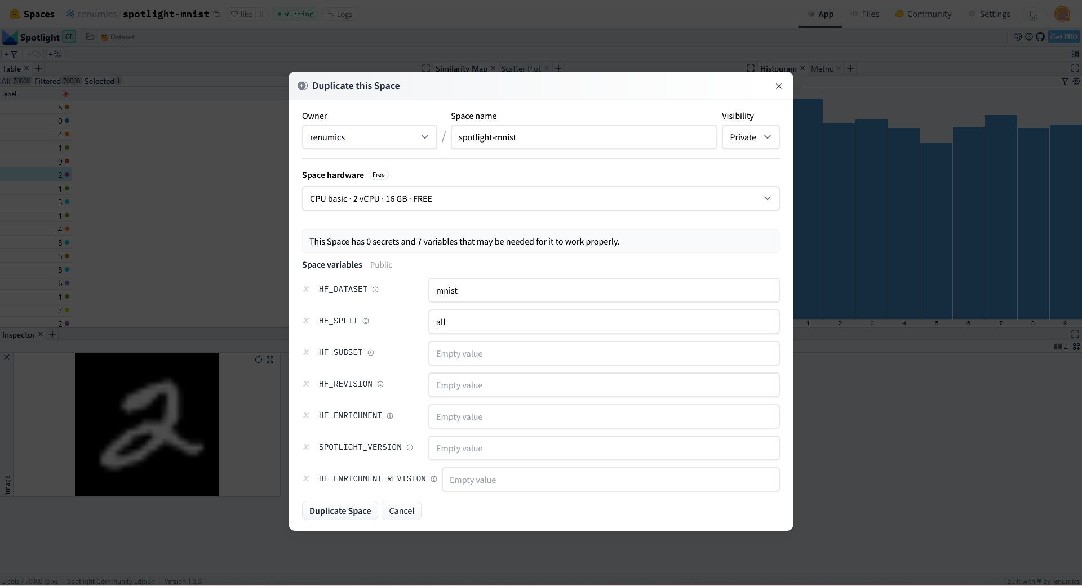
Task: Close the Duplicate this Space dialog
Action: 779,86
